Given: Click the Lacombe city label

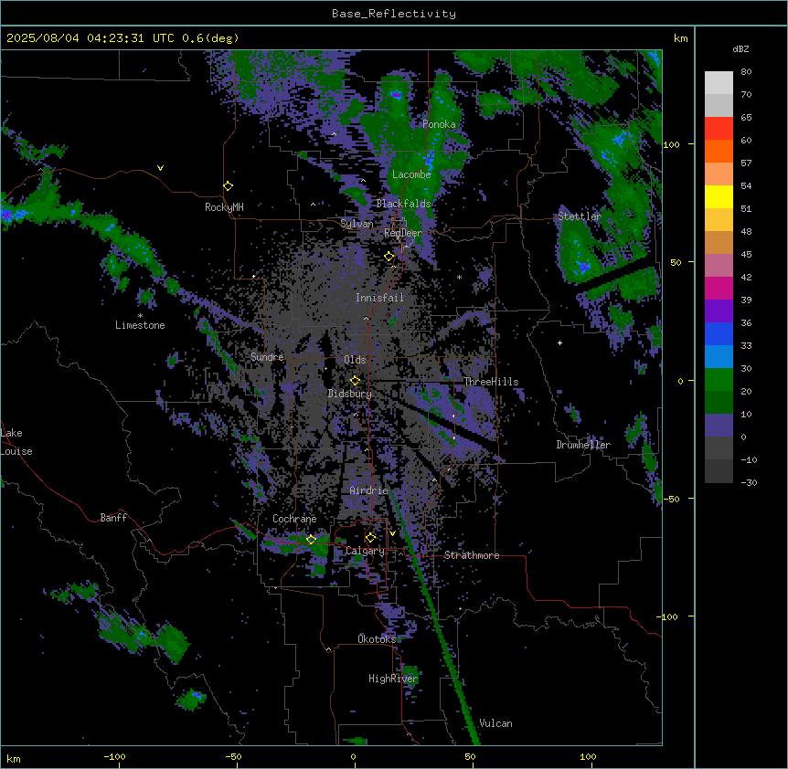Looking at the screenshot, I should tap(411, 174).
